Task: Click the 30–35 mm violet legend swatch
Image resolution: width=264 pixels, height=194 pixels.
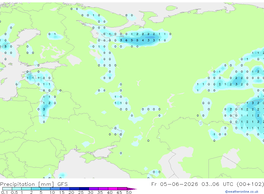Action: 94,189
